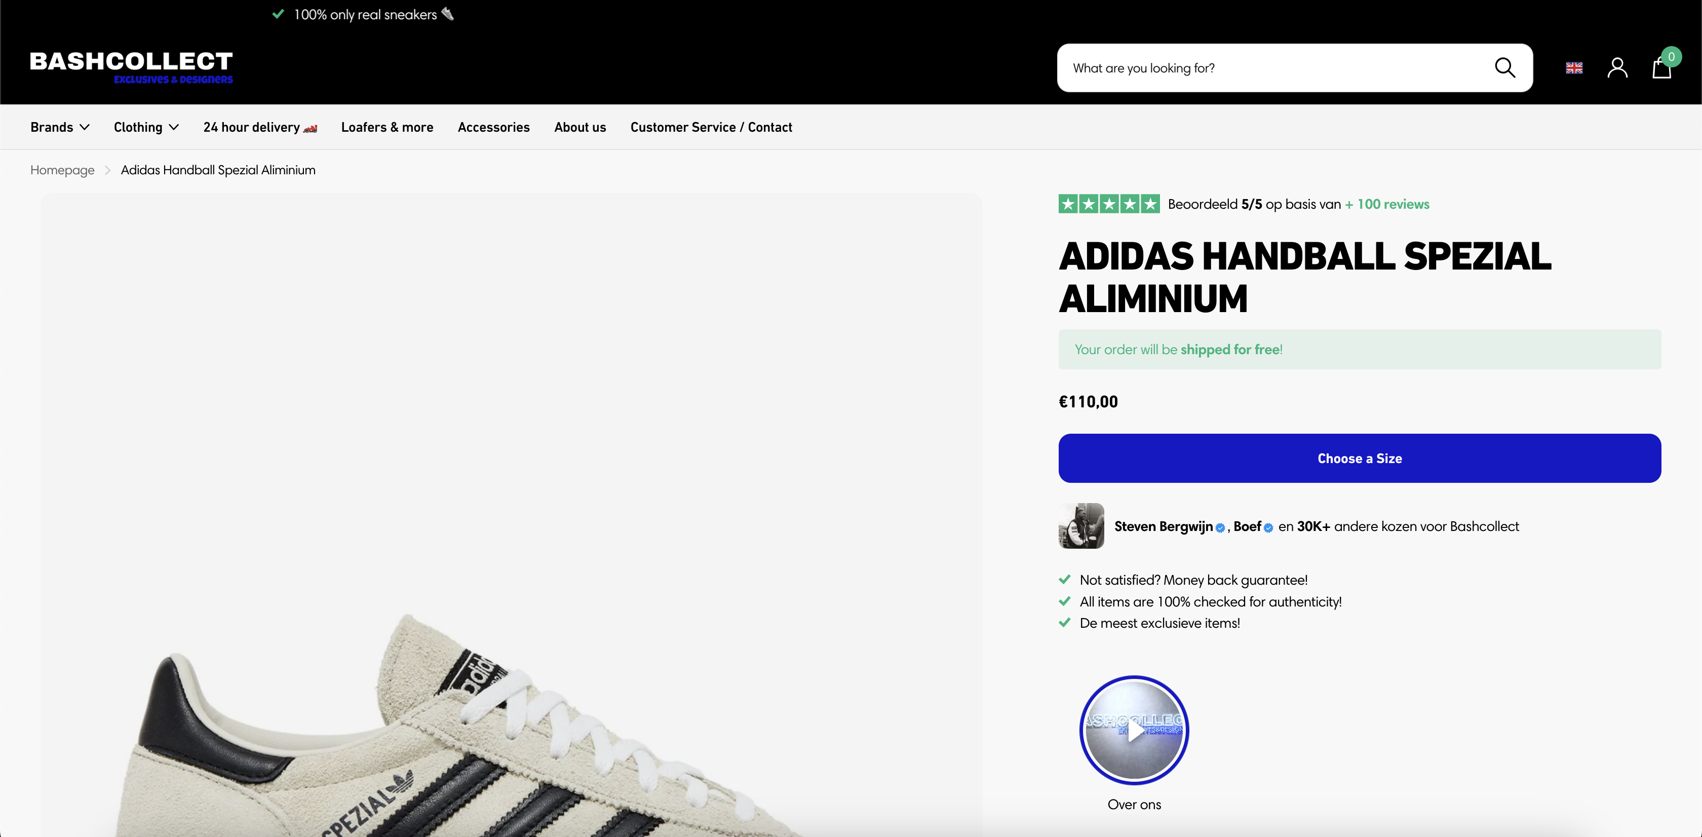1702x837 pixels.
Task: Click the + 100 reviews link
Action: pyautogui.click(x=1387, y=204)
